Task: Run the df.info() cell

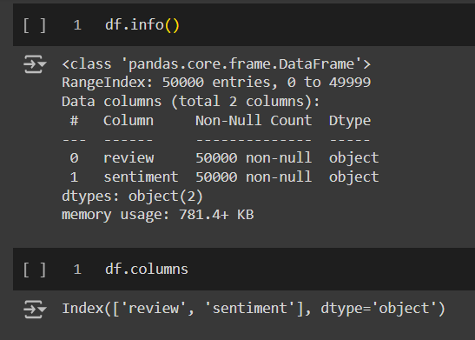Action: (35, 25)
